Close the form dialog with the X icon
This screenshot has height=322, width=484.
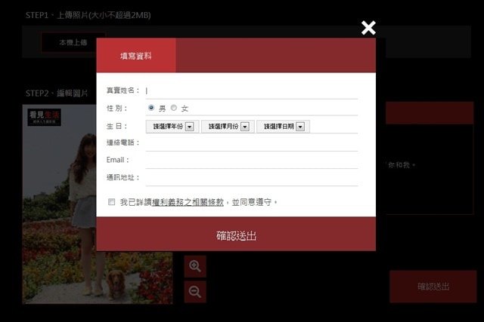point(368,28)
